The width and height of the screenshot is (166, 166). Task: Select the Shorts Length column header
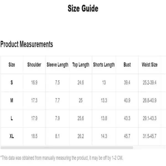pos(104,65)
